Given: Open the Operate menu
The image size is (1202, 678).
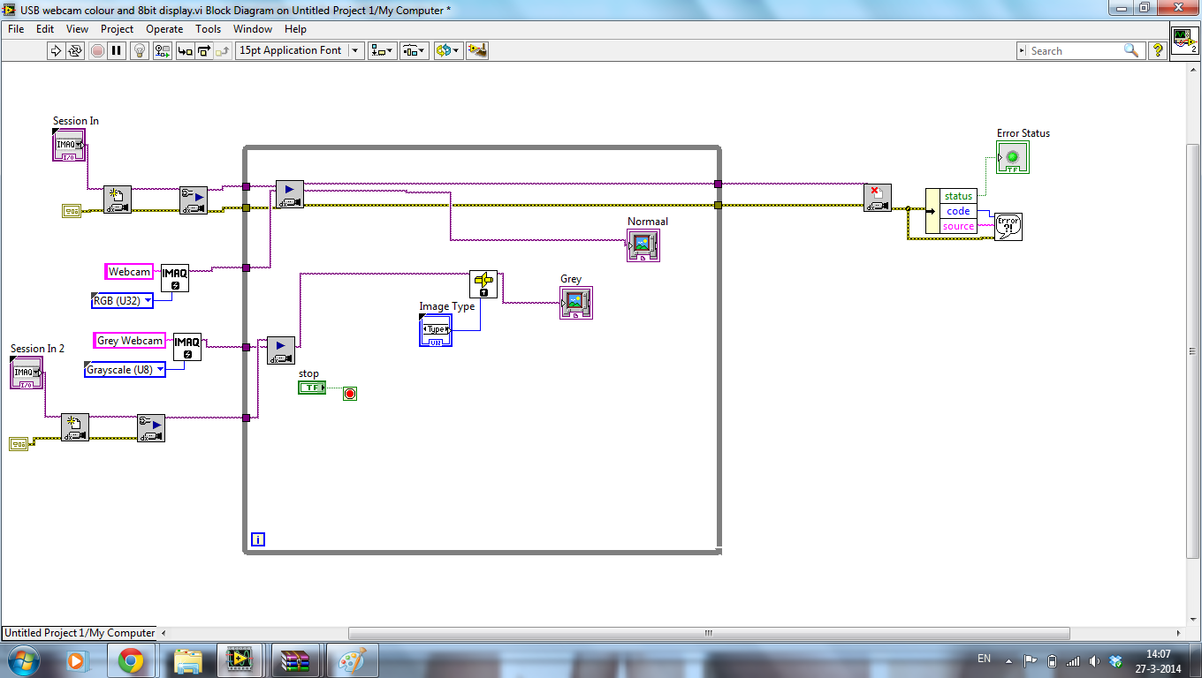Looking at the screenshot, I should pos(164,29).
